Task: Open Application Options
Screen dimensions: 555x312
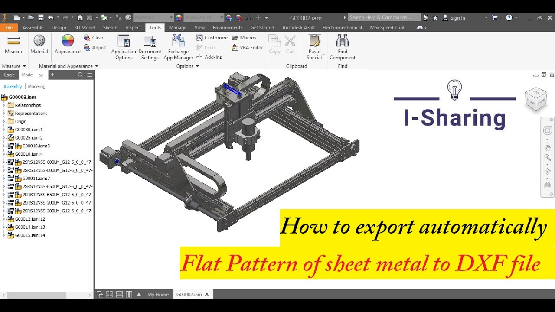Action: (124, 48)
